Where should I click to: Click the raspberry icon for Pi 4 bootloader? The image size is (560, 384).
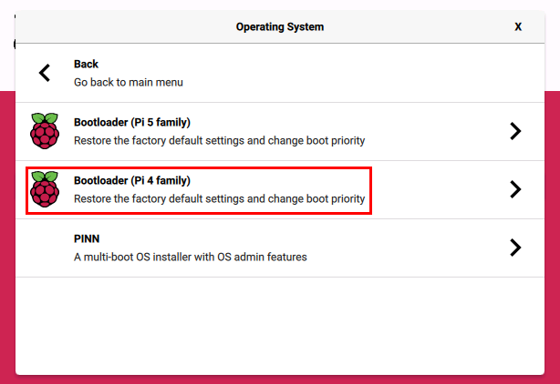pyautogui.click(x=44, y=189)
